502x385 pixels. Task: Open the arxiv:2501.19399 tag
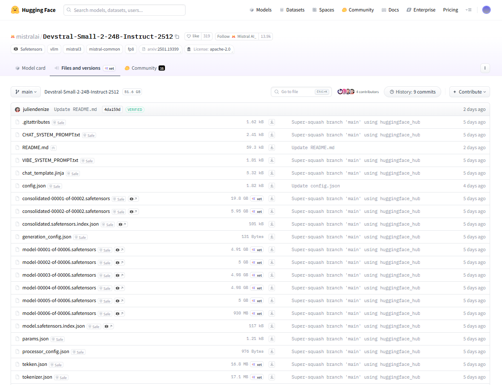(160, 49)
